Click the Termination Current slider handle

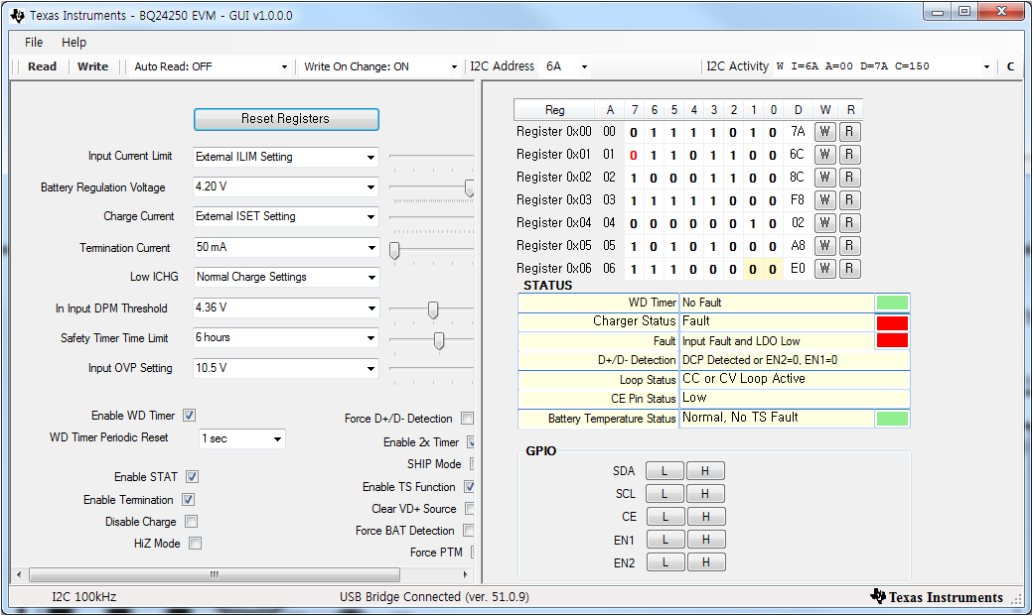point(394,250)
